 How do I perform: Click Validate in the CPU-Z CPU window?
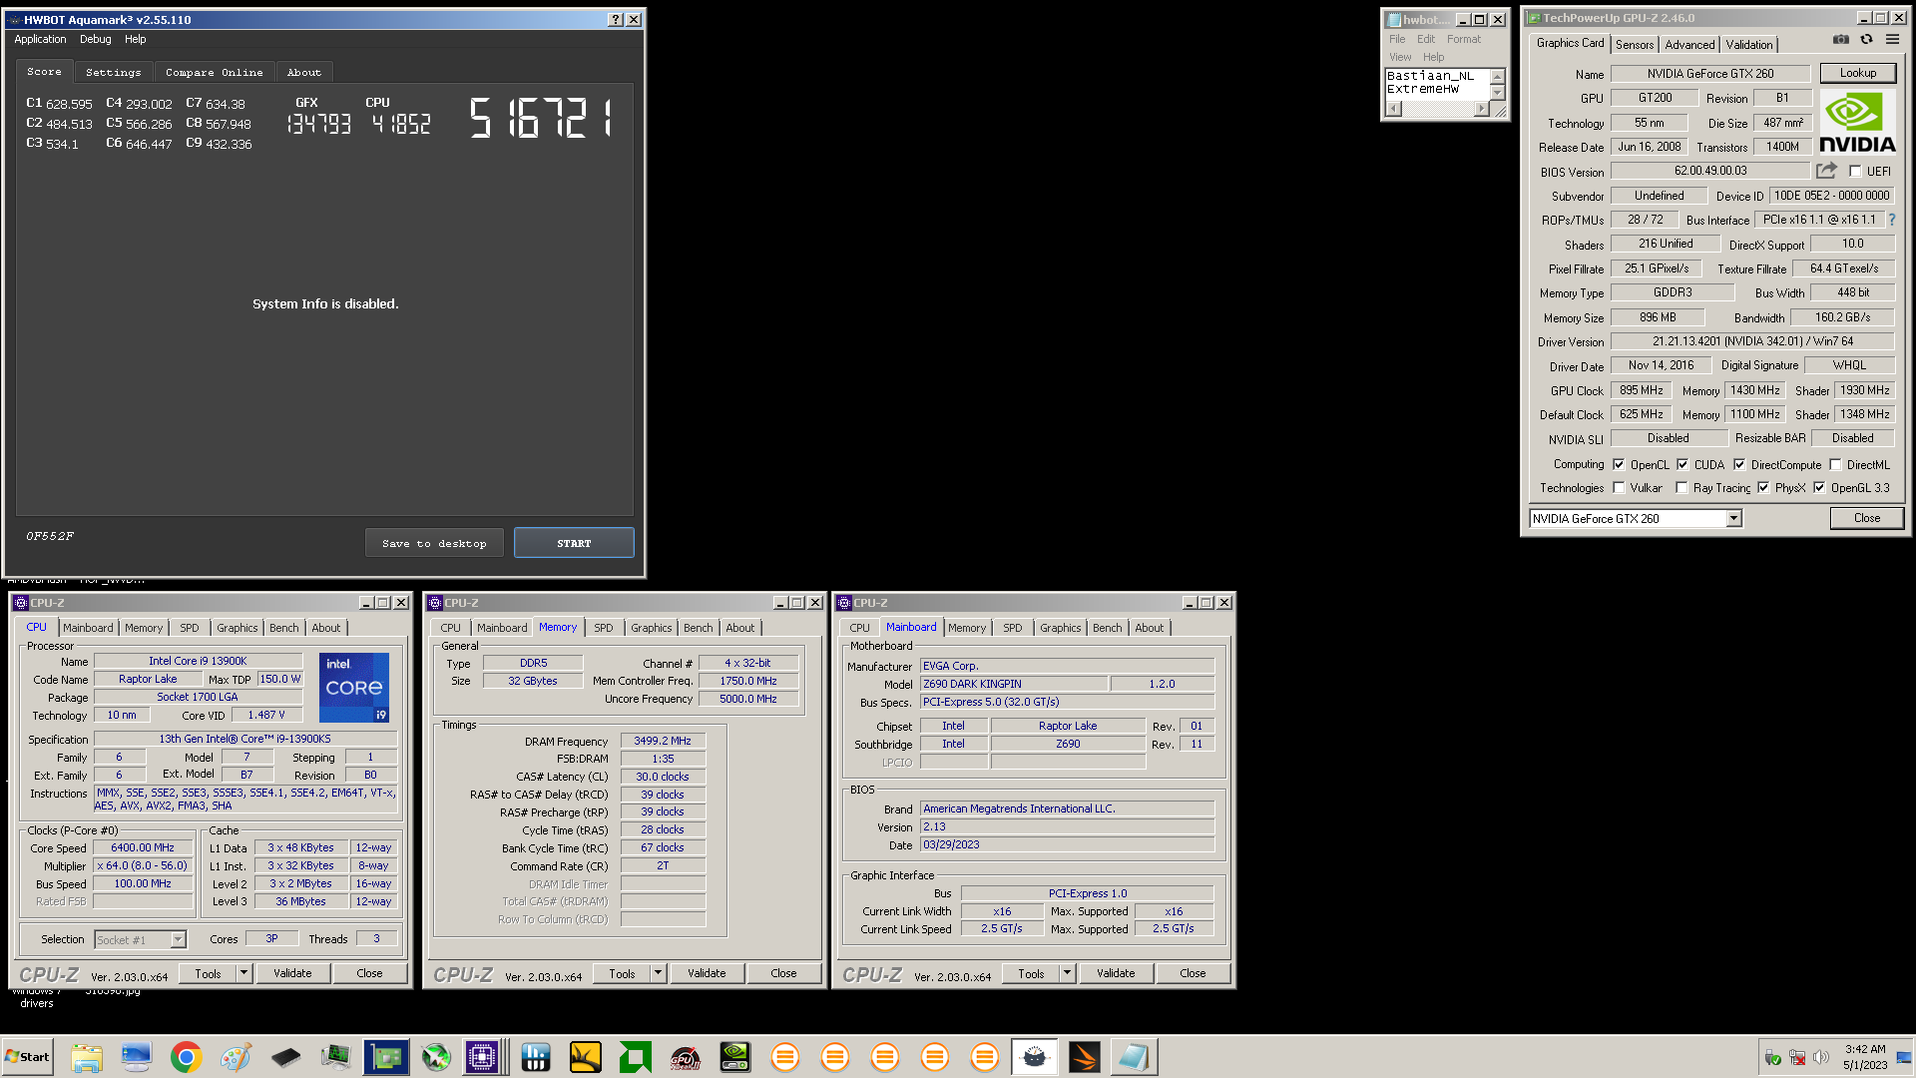(x=292, y=973)
